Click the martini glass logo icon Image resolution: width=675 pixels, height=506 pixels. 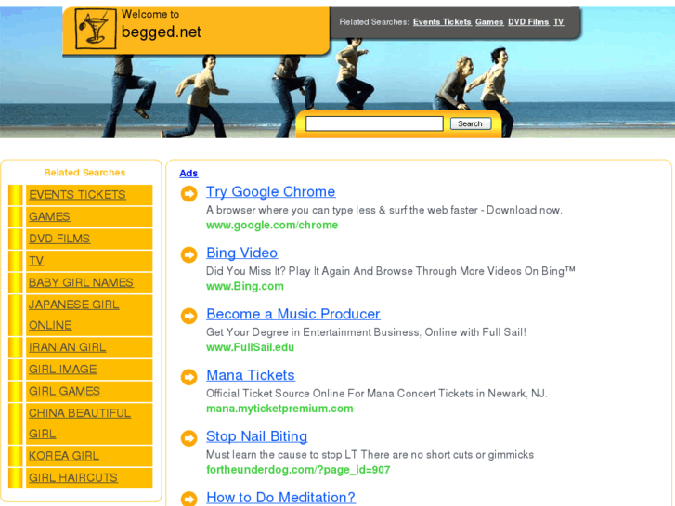pos(96,29)
